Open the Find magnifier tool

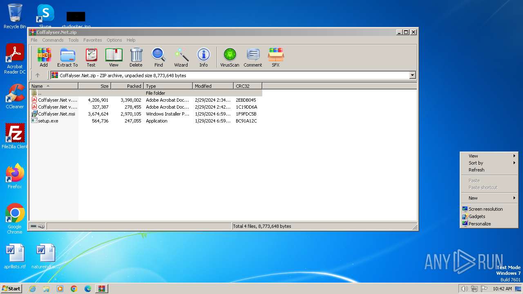159,58
